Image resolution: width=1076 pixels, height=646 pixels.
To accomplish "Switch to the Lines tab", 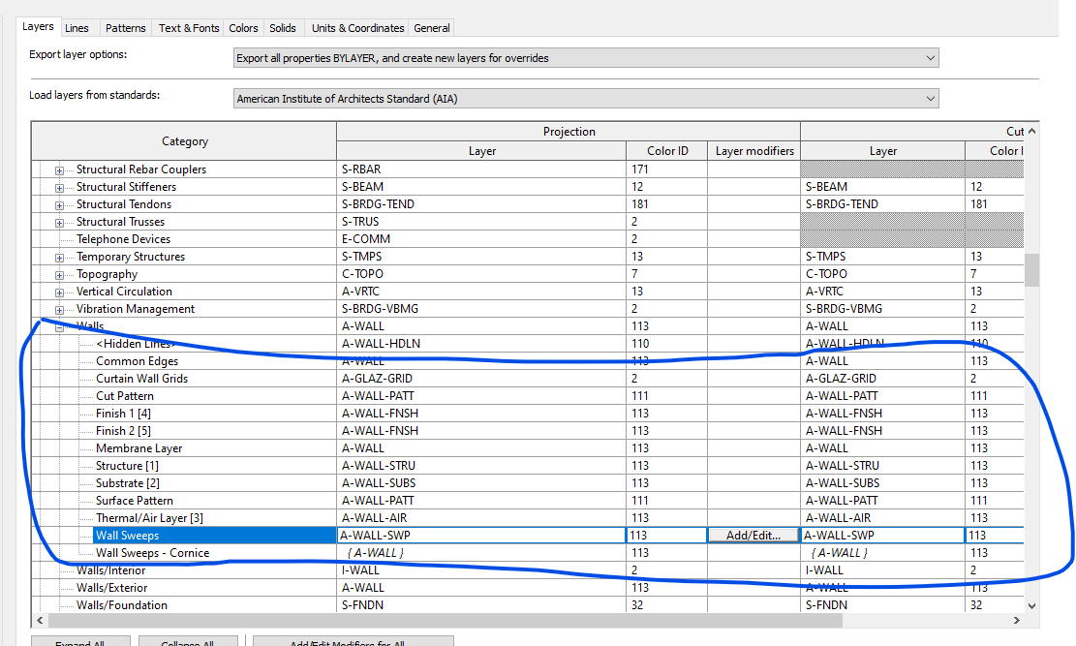I will [77, 28].
